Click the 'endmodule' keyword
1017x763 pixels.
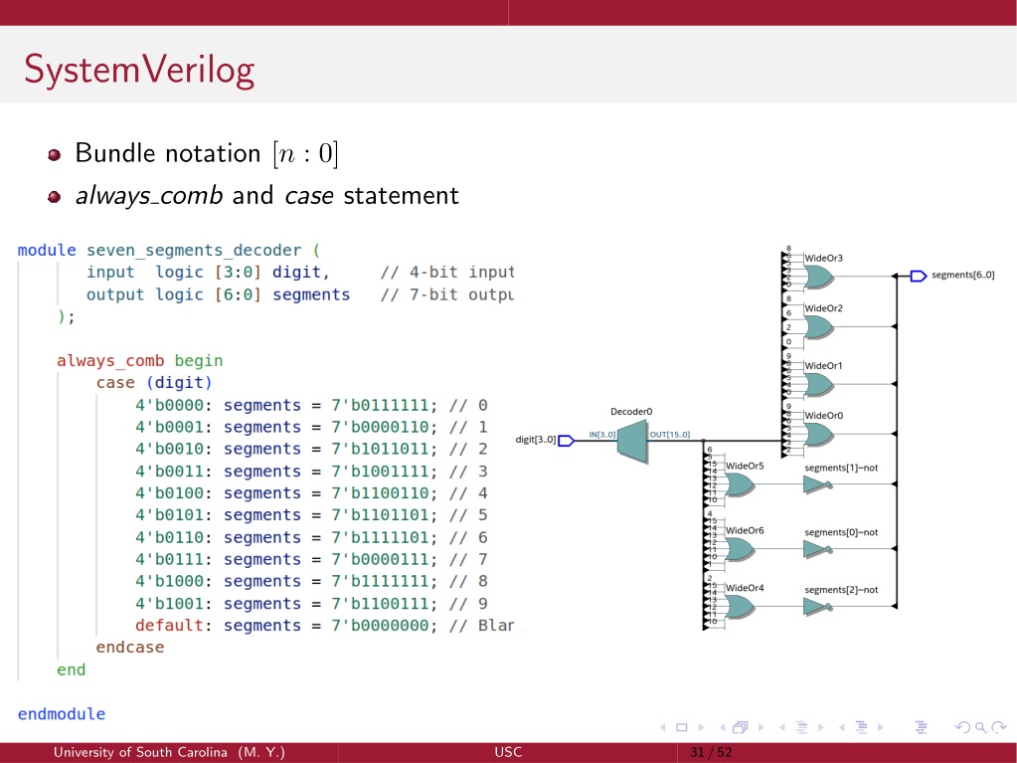tap(62, 714)
